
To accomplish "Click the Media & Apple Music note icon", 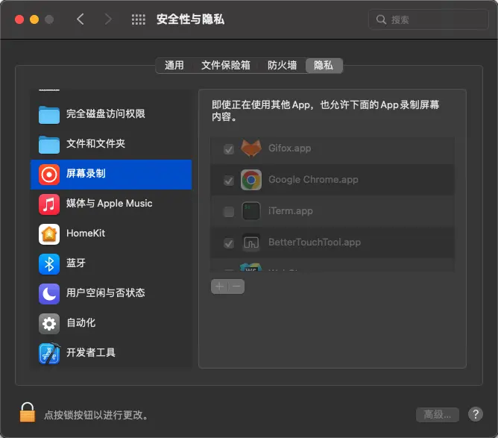I will [49, 204].
